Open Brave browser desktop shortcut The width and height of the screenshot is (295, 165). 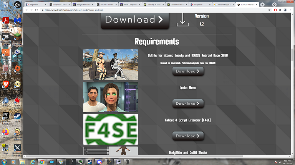point(6,85)
